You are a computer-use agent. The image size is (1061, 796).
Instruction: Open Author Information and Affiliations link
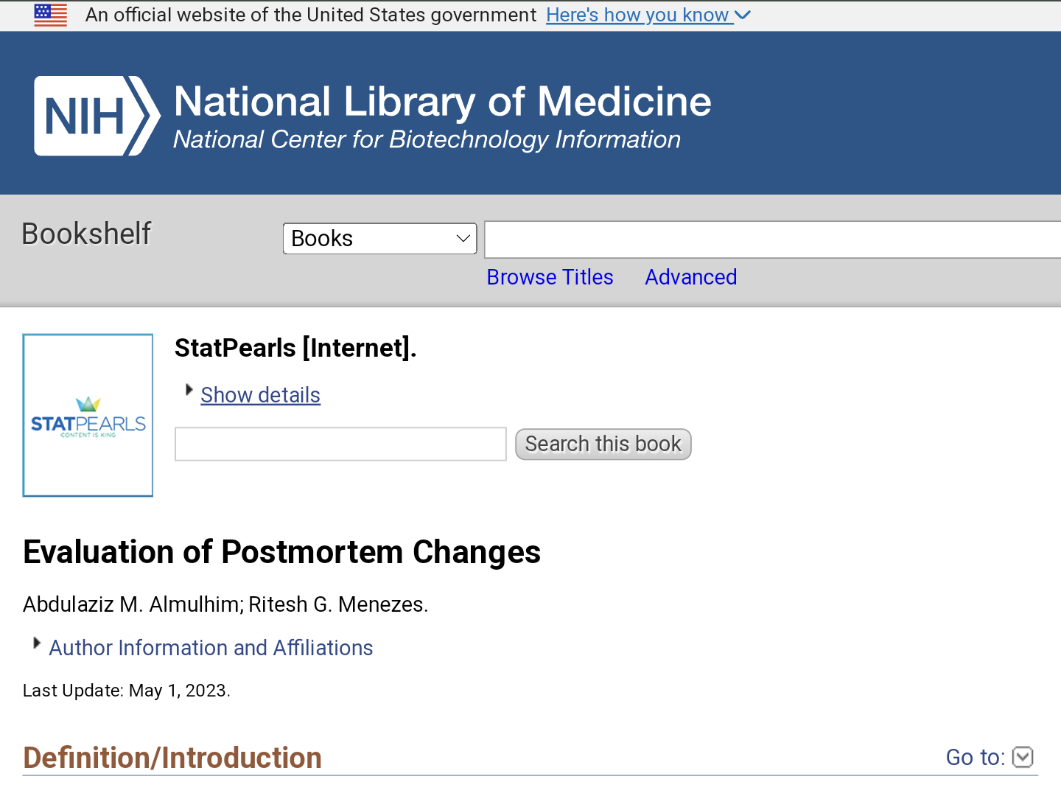211,648
